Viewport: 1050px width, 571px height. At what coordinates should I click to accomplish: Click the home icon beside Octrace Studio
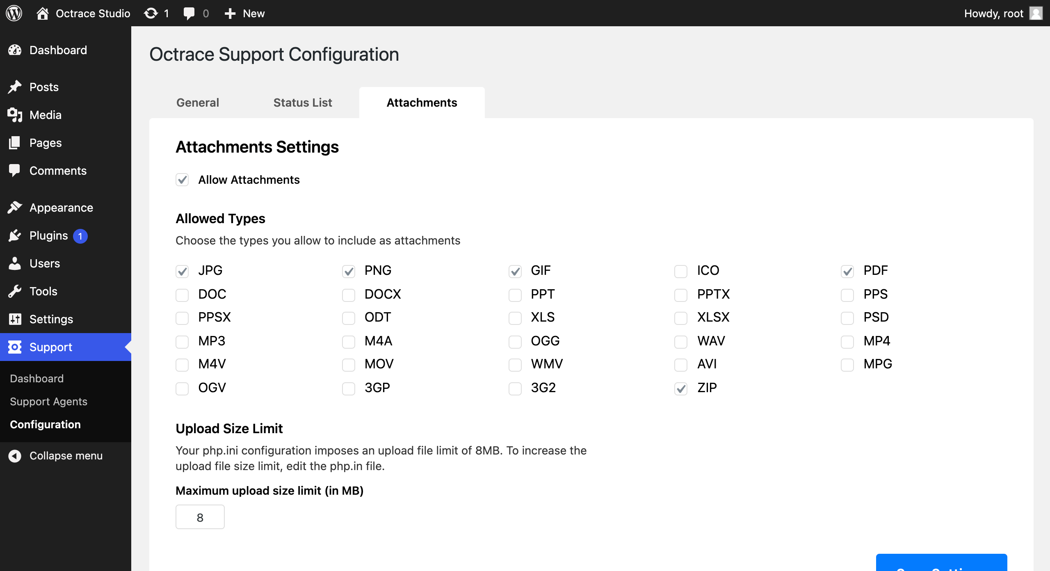(42, 14)
